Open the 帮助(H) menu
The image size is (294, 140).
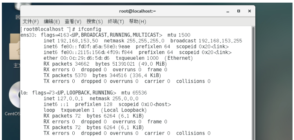137,22
